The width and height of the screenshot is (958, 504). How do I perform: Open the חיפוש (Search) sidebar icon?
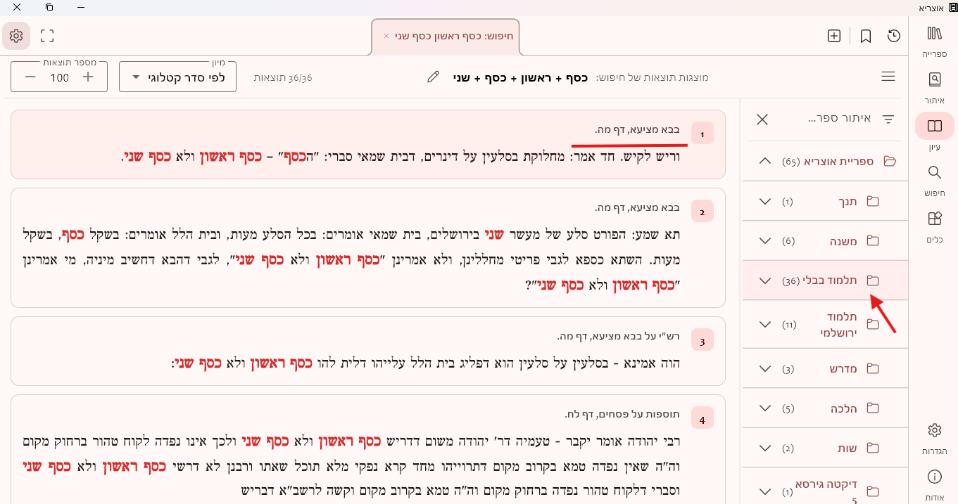(934, 179)
